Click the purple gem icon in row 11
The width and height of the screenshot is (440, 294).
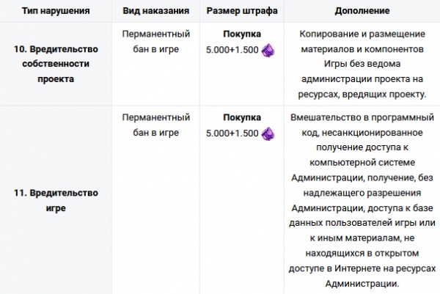coord(268,134)
